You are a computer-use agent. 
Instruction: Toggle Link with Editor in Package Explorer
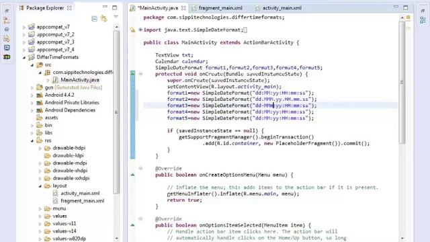click(104, 18)
